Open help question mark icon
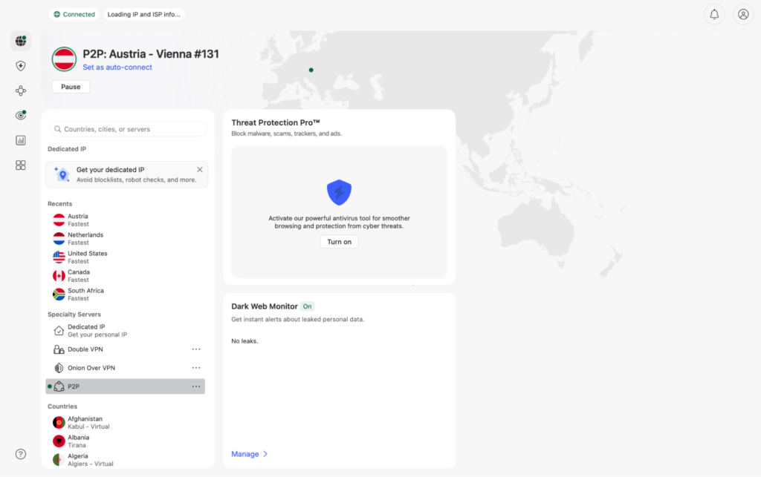Viewport: 761px width, 477px height. click(20, 454)
